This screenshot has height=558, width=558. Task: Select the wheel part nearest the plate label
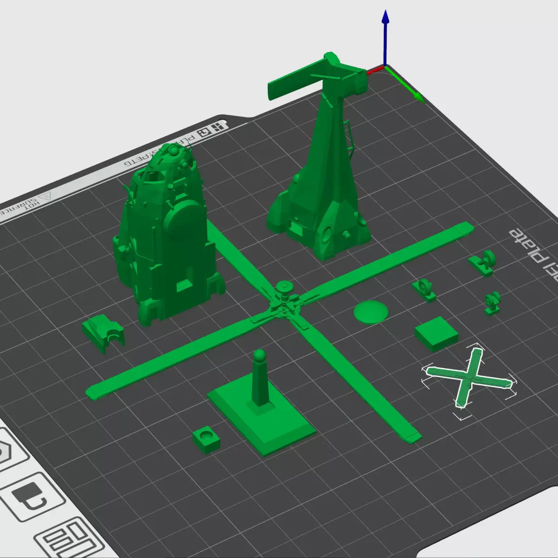483,263
